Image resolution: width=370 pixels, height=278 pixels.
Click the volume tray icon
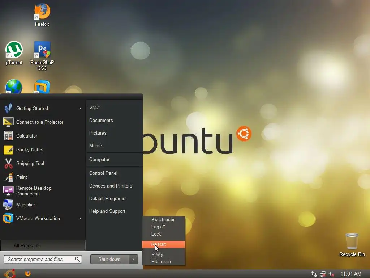pos(331,274)
